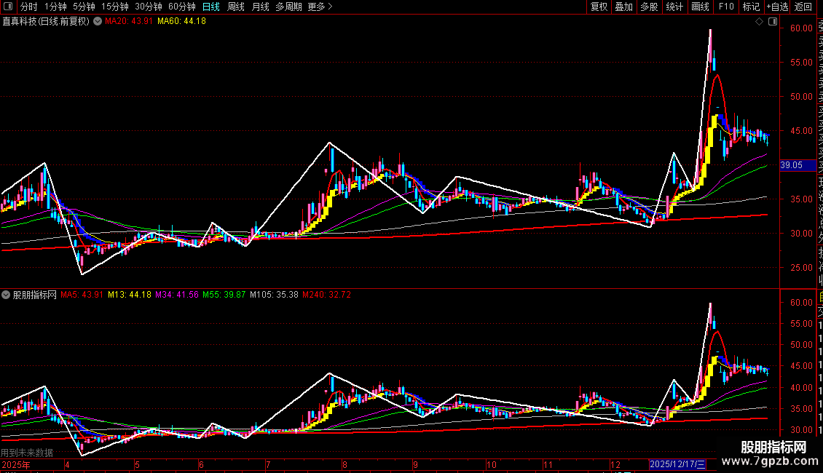Click the MA20: 43.91 indicator value
Screen dimensions: 823x473
(x=129, y=22)
